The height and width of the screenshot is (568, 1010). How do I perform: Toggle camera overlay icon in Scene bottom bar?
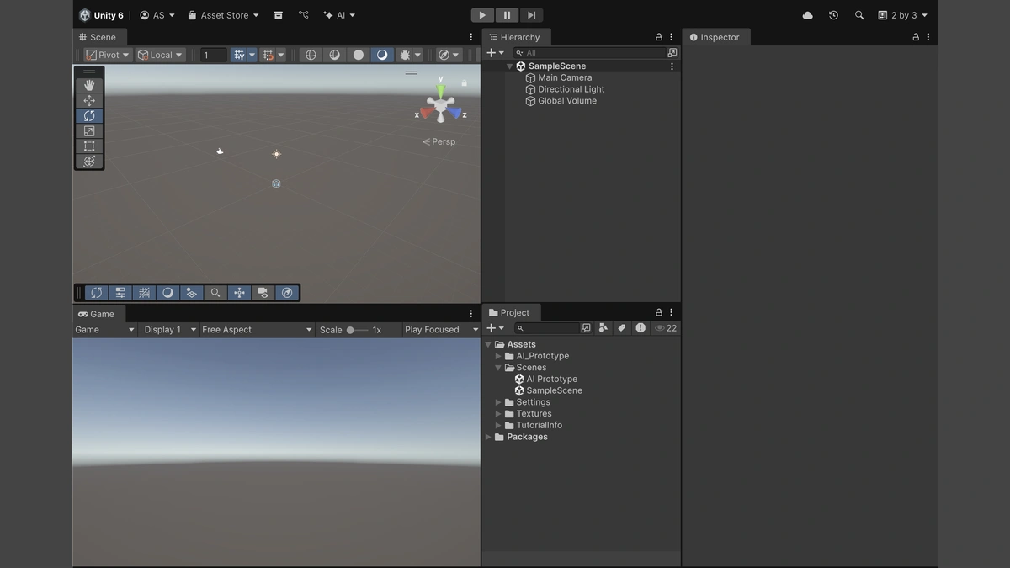click(263, 293)
